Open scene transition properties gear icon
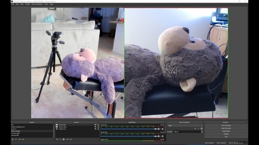The height and width of the screenshot is (145, 259). click(201, 129)
